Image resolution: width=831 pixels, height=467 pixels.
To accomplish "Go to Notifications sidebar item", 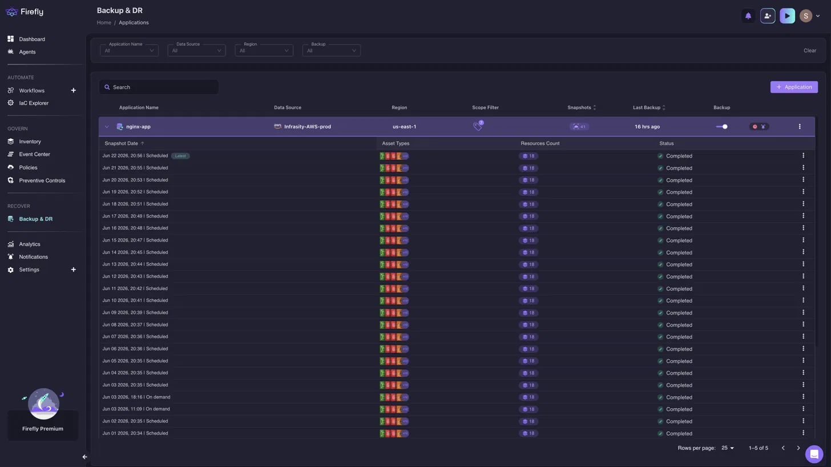I will point(33,257).
